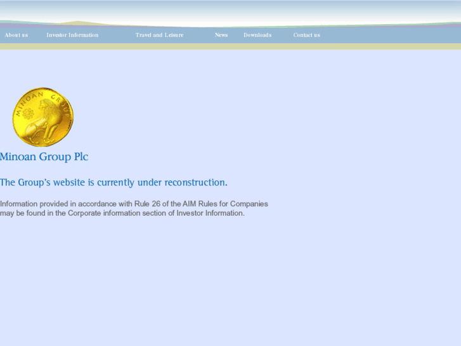Viewport: 461px width, 346px height.
Task: Navigate to Contact us
Action: click(307, 35)
